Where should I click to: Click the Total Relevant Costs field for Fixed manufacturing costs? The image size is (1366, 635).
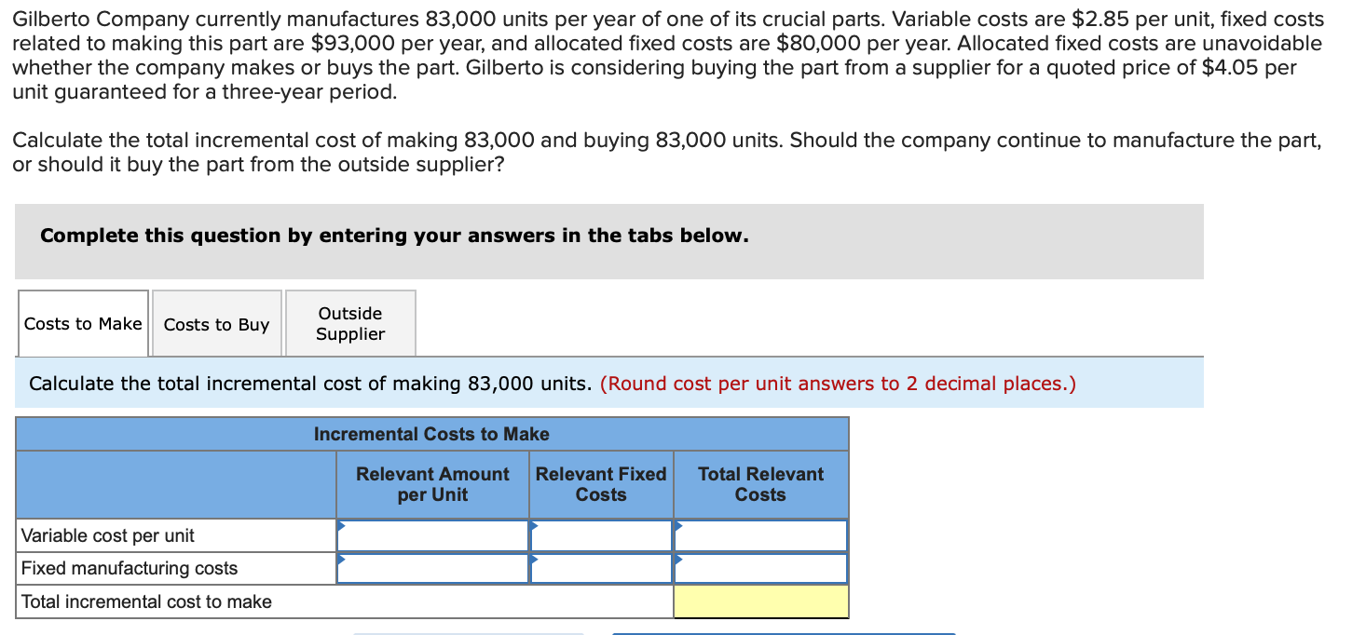[x=761, y=567]
